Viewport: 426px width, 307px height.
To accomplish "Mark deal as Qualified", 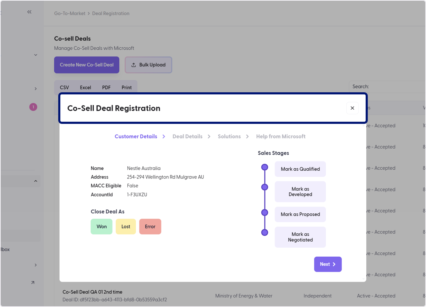I will (300, 169).
